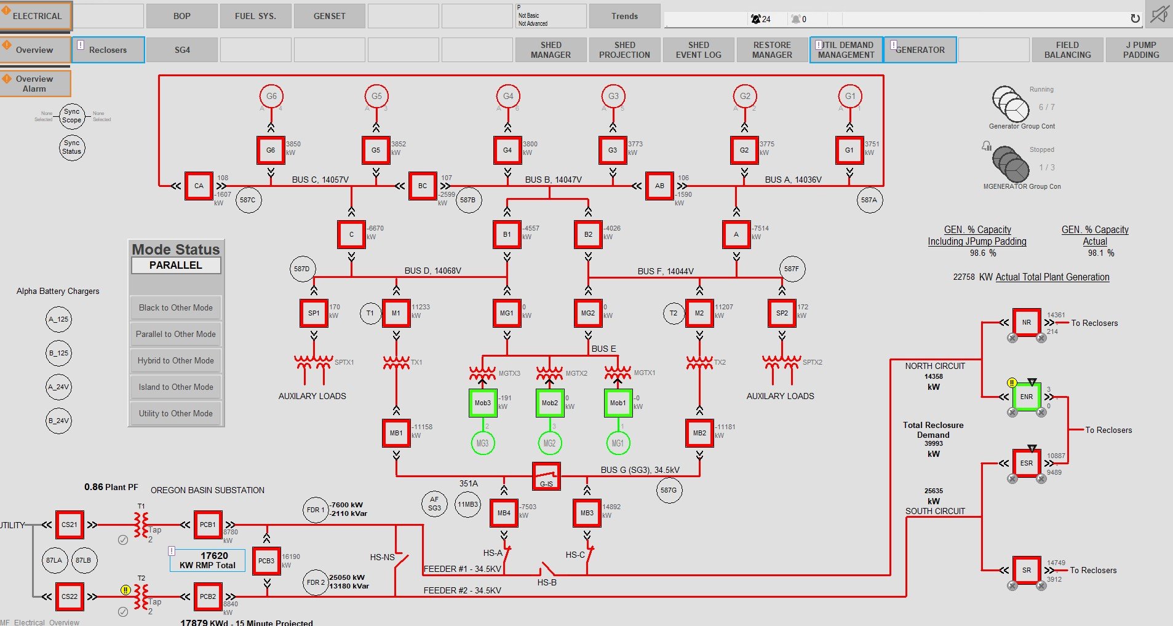This screenshot has height=626, width=1173.
Task: Click the MGENERATOR Group Control icon
Action: point(1011,164)
